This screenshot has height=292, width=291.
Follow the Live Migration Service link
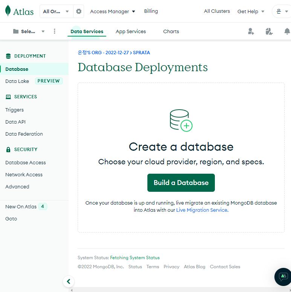202,210
